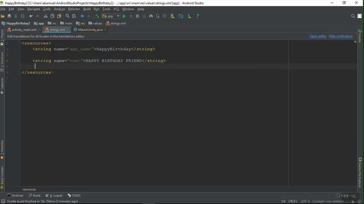Click the src folder breadcrumb
Screen dimensions: 364x204
pyautogui.click(x=52, y=23)
